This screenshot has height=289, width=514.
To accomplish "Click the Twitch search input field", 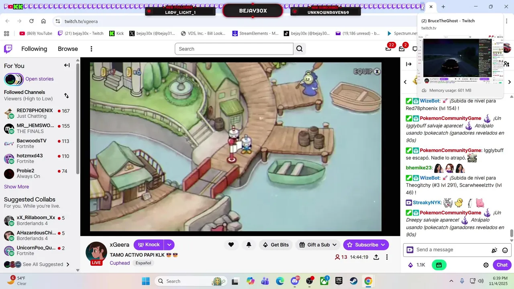I will click(234, 49).
